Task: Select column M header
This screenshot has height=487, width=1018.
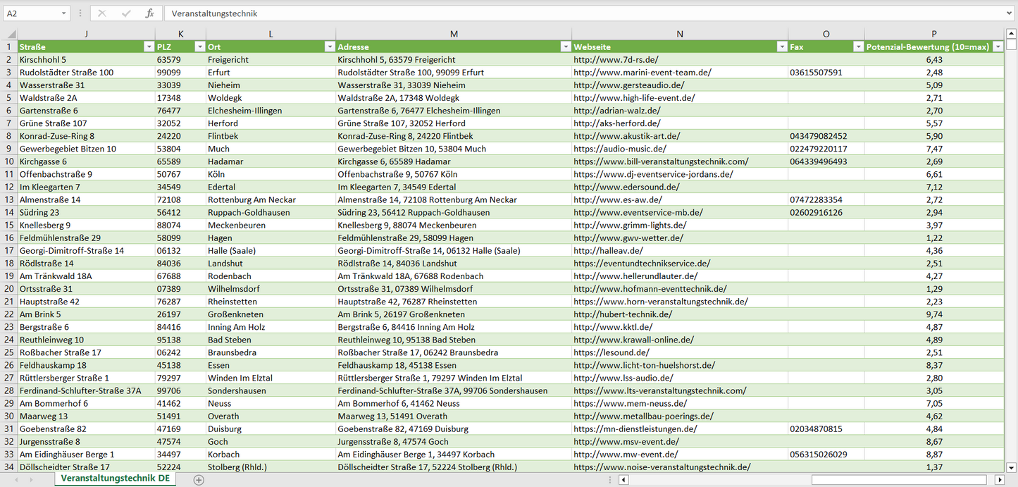Action: tap(454, 34)
